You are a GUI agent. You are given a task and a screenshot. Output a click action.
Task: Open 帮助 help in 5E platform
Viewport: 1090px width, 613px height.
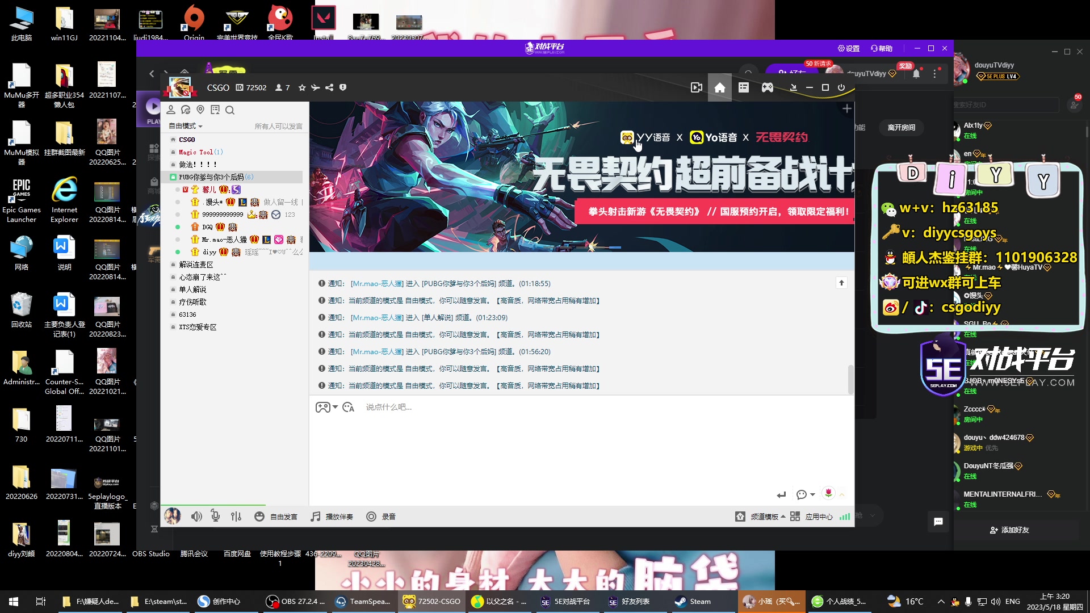tap(882, 48)
